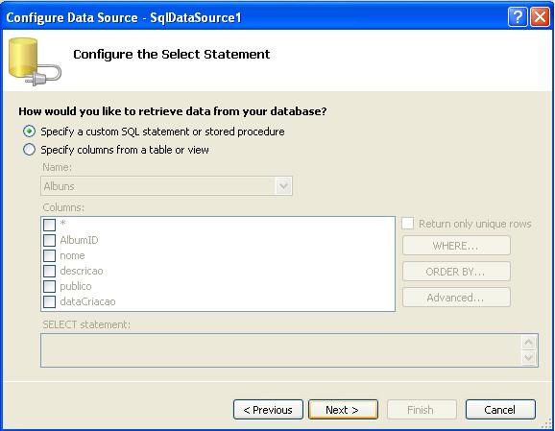Click the SELECT statement scroll up arrow
Image resolution: width=555 pixels, height=431 pixels.
click(529, 342)
